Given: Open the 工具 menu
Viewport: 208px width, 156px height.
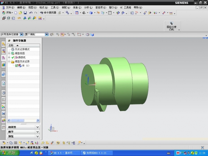Looking at the screenshot, I should 55,8.
